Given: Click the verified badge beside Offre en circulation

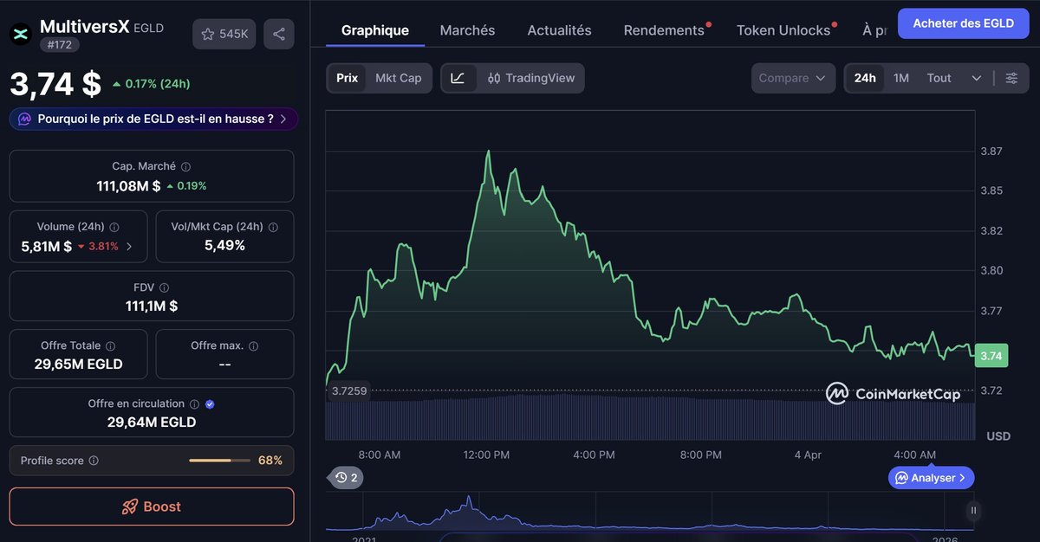Looking at the screenshot, I should click(210, 403).
